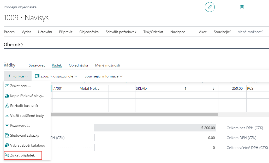Click the Řádky section heading
Screen dimensions: 269x163
(x=9, y=65)
